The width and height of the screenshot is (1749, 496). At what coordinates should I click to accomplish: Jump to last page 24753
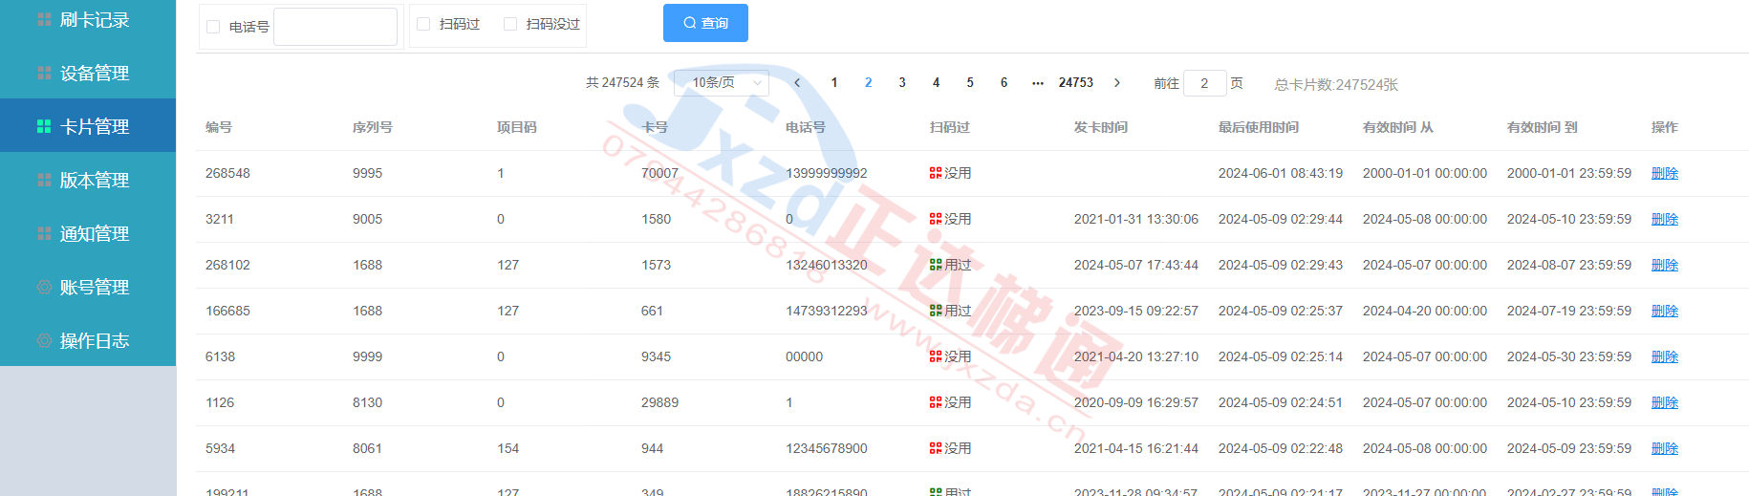point(1075,83)
